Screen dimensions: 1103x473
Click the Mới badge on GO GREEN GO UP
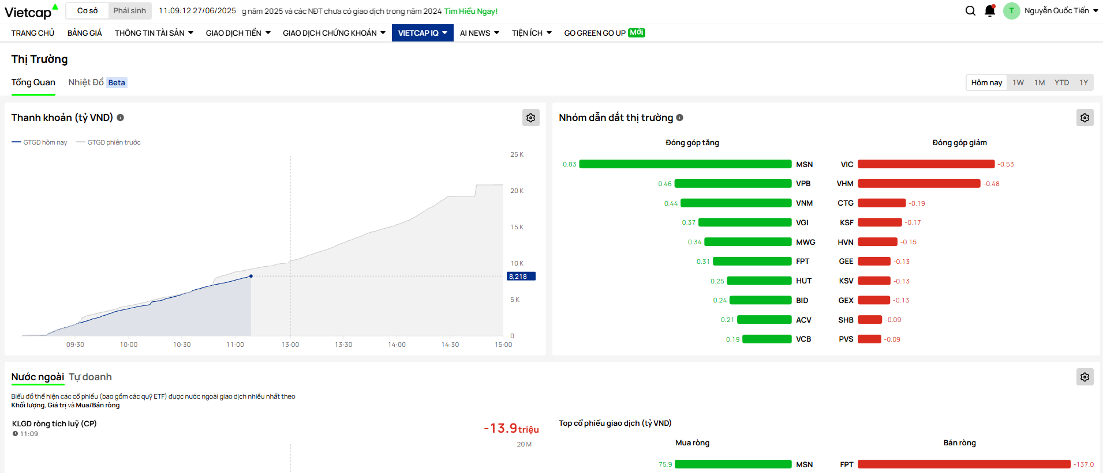click(x=637, y=33)
